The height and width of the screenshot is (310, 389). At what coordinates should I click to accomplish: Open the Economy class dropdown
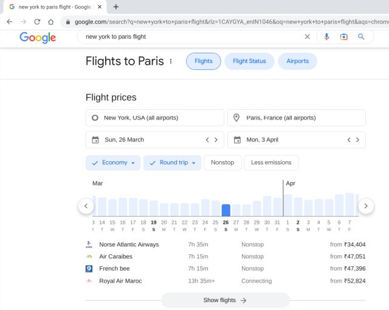[x=113, y=163]
